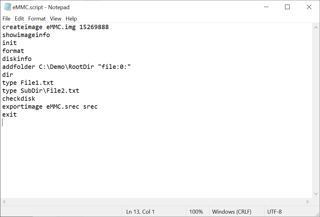Place cursor on the createimage line

tap(55, 27)
